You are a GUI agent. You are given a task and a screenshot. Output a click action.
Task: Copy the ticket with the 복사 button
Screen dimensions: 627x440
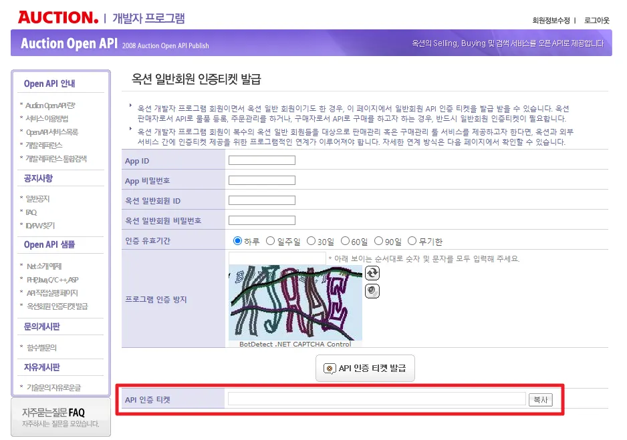point(541,400)
